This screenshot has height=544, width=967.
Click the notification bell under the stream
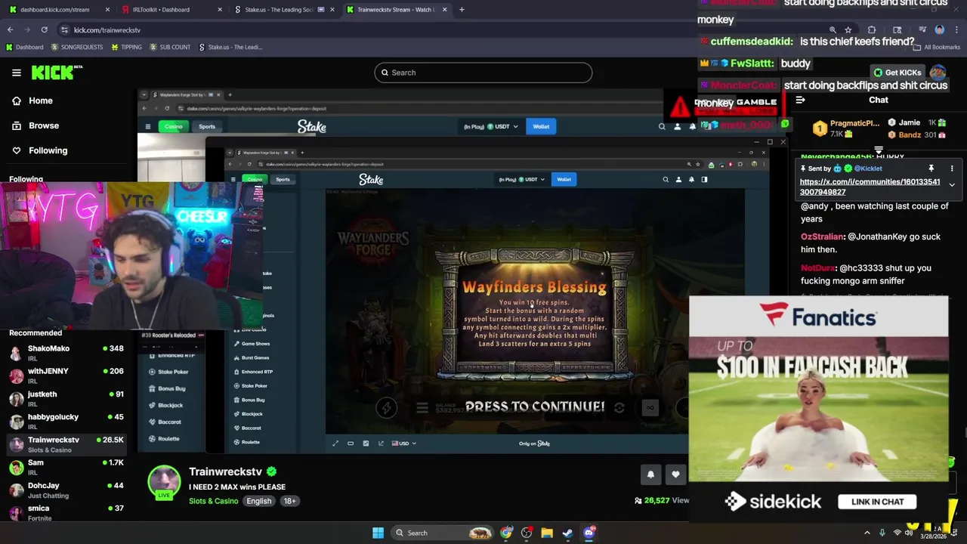point(650,474)
